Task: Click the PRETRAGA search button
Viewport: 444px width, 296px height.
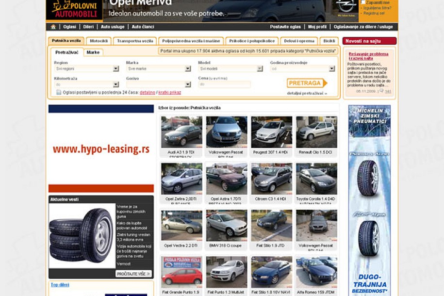Action: 307,83
